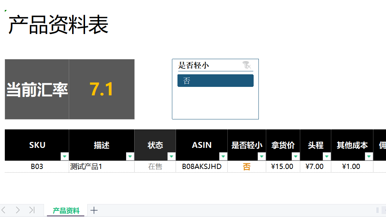
Task: Go to previous sheet arrow
Action: point(3,210)
